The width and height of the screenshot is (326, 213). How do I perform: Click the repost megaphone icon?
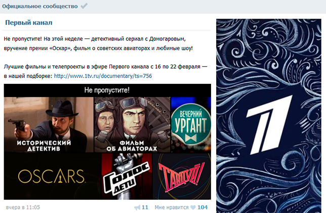point(137,207)
